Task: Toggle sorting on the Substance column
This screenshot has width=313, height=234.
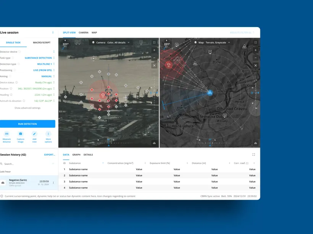Action: 102,163
